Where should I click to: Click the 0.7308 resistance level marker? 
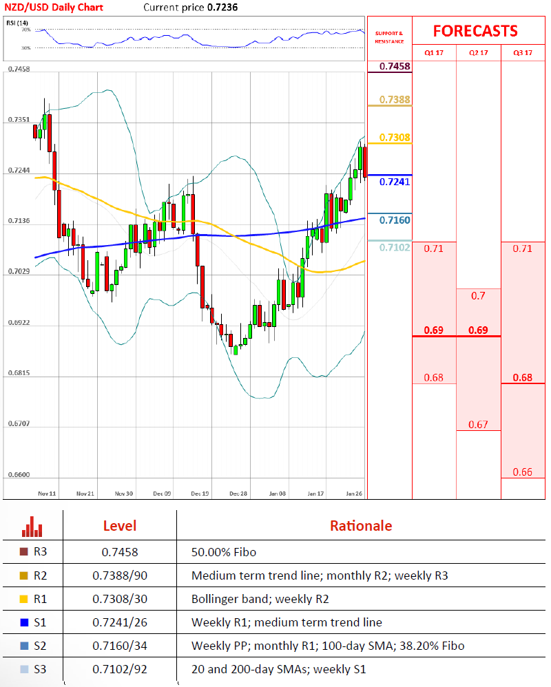point(395,138)
